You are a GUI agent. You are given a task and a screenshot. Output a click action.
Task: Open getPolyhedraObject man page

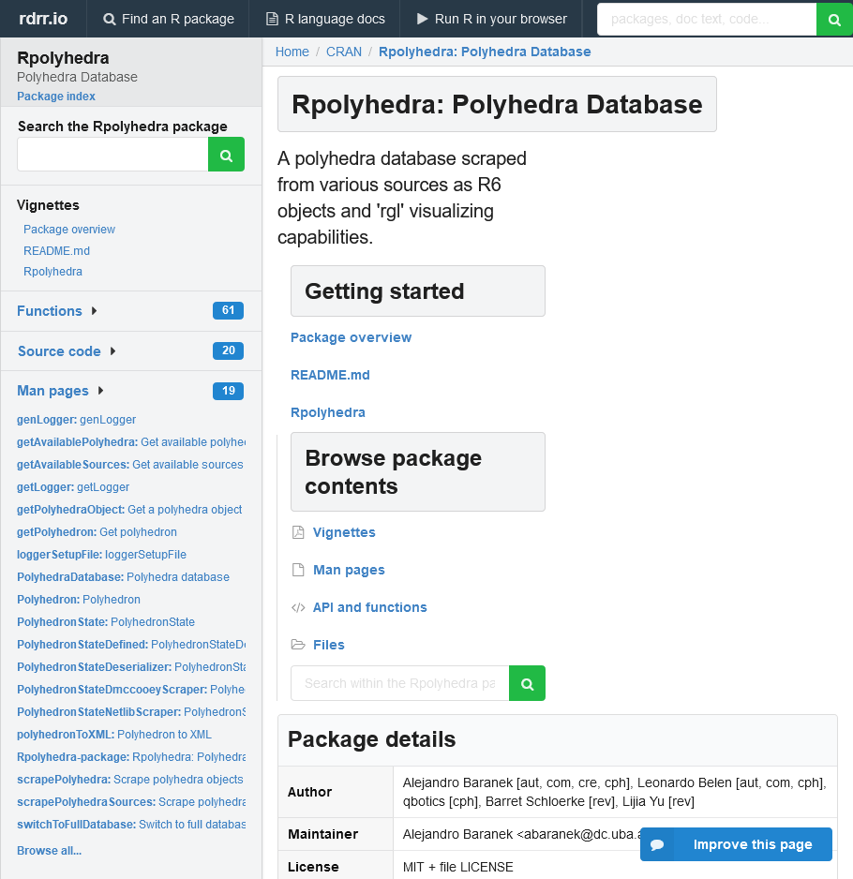click(x=129, y=510)
